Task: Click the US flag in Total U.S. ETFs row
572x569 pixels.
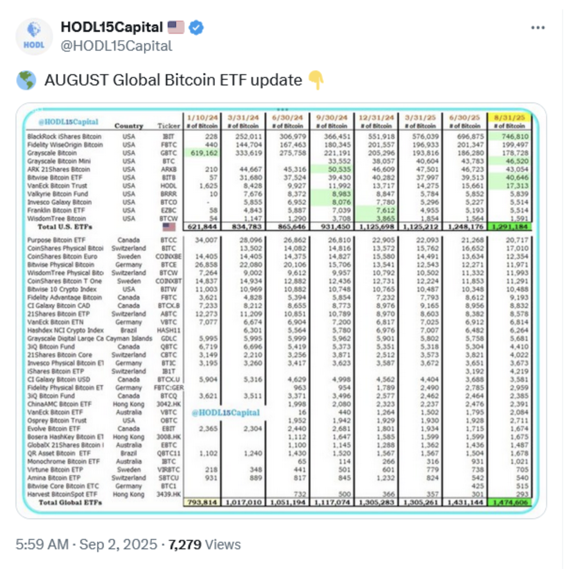Action: pos(169,227)
